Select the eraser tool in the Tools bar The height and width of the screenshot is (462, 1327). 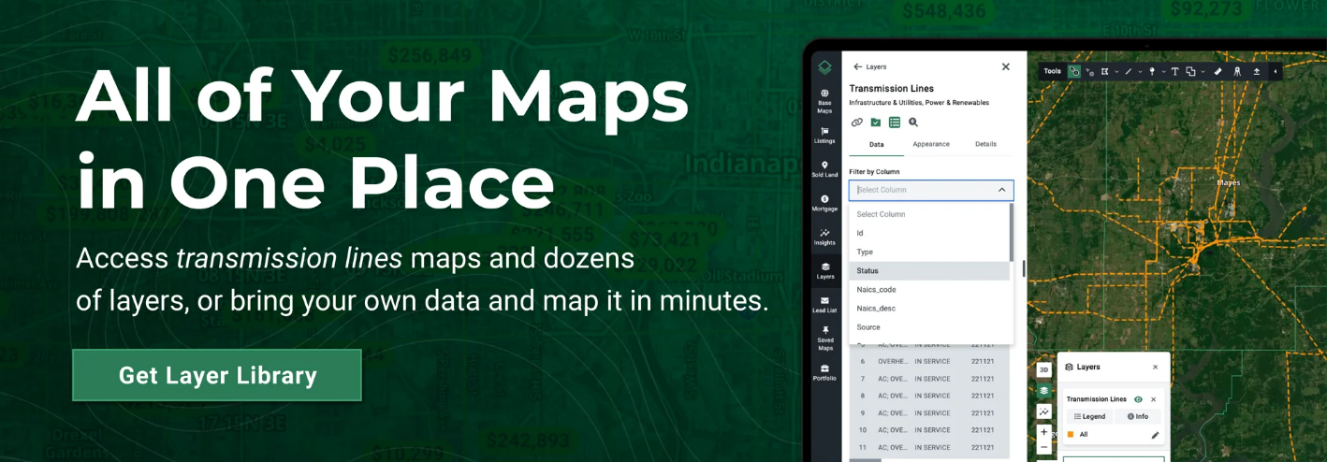click(x=1218, y=71)
